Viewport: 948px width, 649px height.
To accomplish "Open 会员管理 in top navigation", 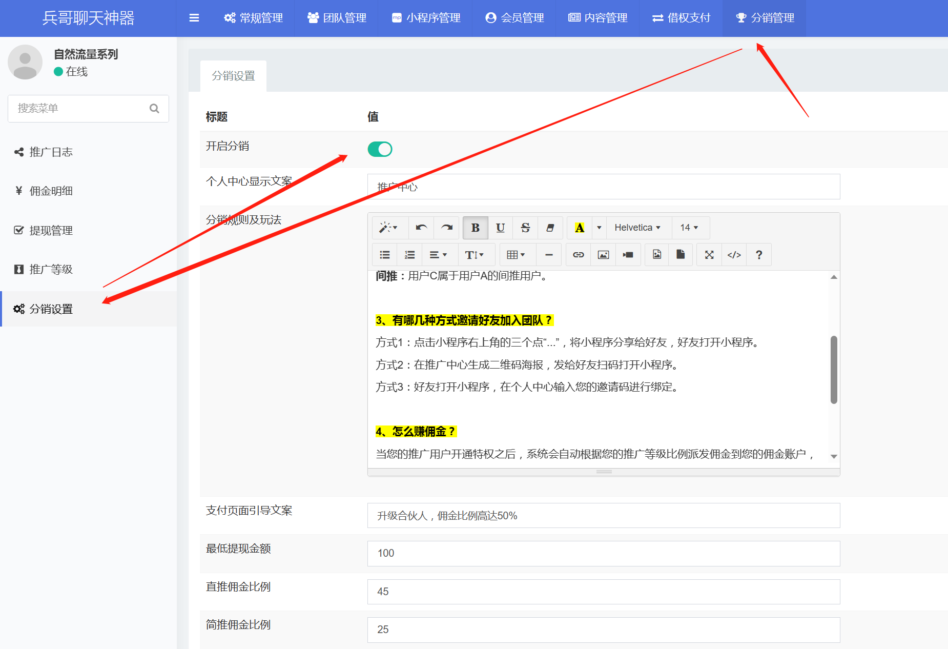I will click(514, 18).
